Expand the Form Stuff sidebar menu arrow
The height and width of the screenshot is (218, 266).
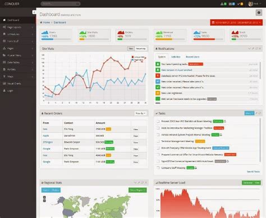pos(33,41)
